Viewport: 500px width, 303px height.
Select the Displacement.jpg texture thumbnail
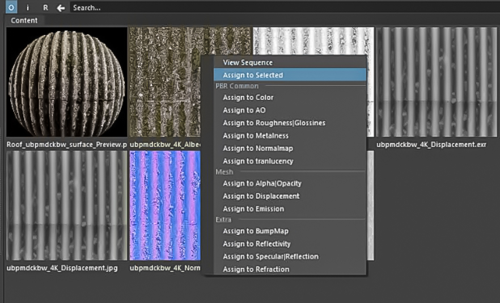coord(66,205)
